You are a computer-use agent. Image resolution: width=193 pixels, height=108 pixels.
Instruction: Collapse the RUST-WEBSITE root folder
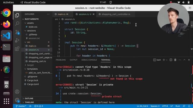click(37, 19)
